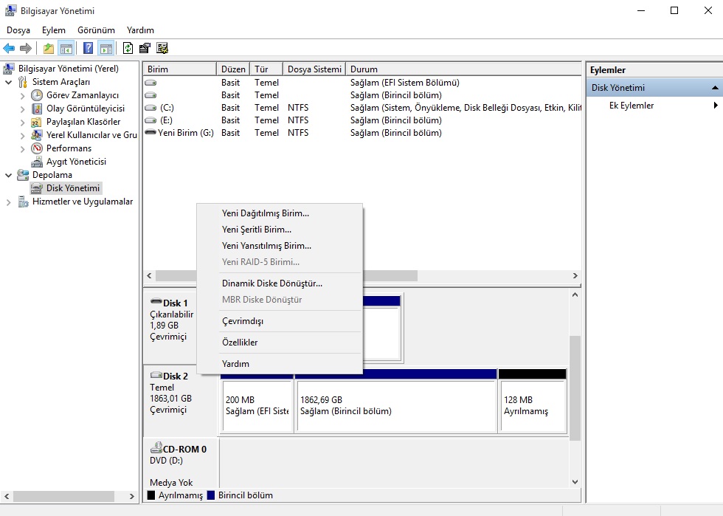Expand the Olay Görüntüleyicisi node
Screen dimensions: 723x516
point(23,109)
